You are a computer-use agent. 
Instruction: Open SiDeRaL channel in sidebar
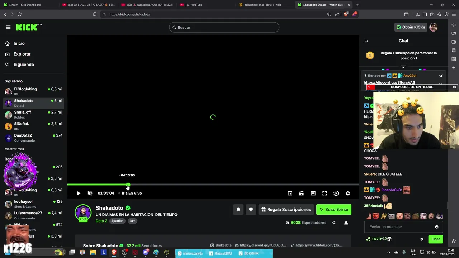coord(34,126)
